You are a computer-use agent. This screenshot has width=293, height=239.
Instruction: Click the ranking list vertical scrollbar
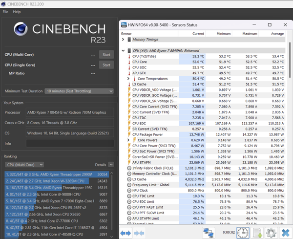(112, 202)
